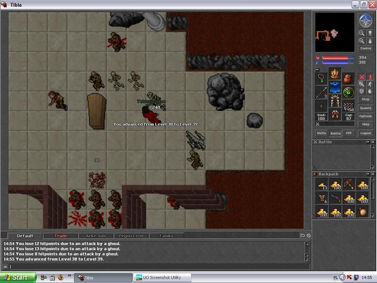Close the Backpack panel
Viewport: 377px width, 283px height.
373,174
